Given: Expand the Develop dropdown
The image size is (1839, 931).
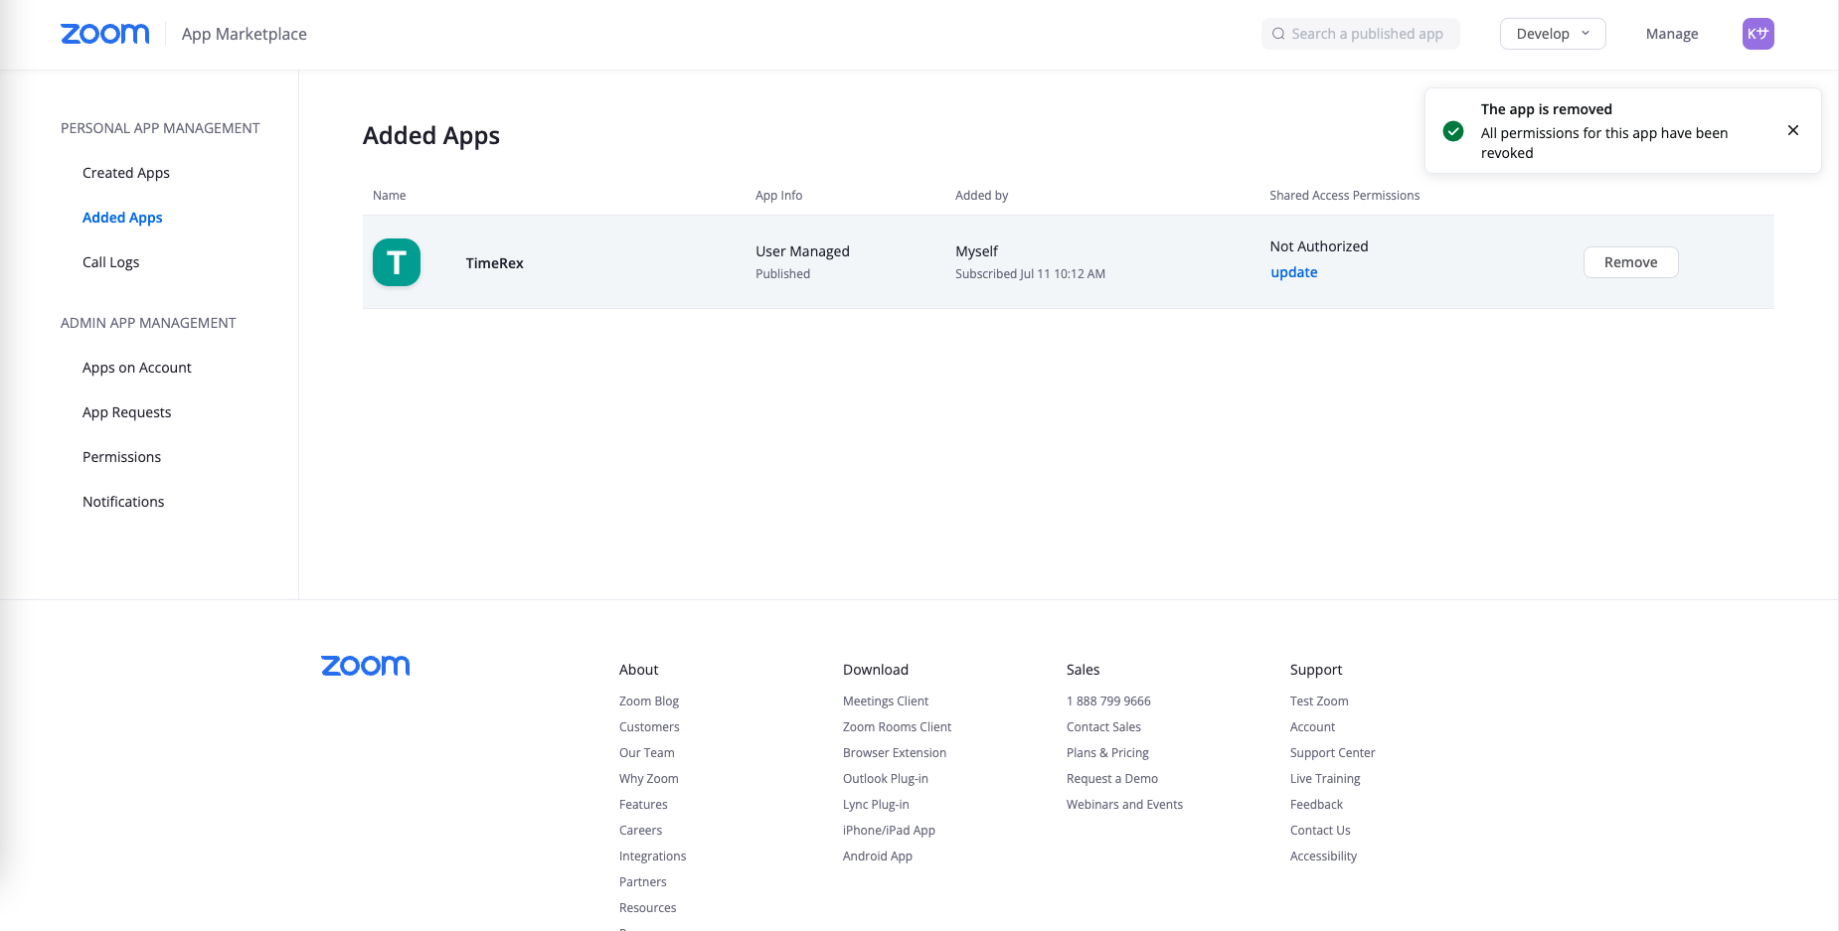Looking at the screenshot, I should (1552, 34).
